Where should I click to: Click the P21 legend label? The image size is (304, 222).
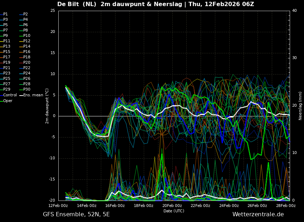(x=7, y=68)
